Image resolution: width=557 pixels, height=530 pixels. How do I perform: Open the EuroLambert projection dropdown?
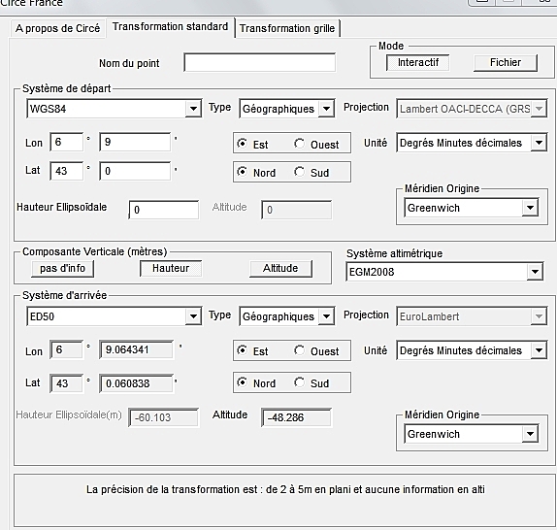[472, 316]
